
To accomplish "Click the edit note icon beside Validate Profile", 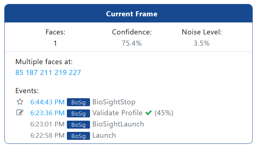I will pos(20,113).
